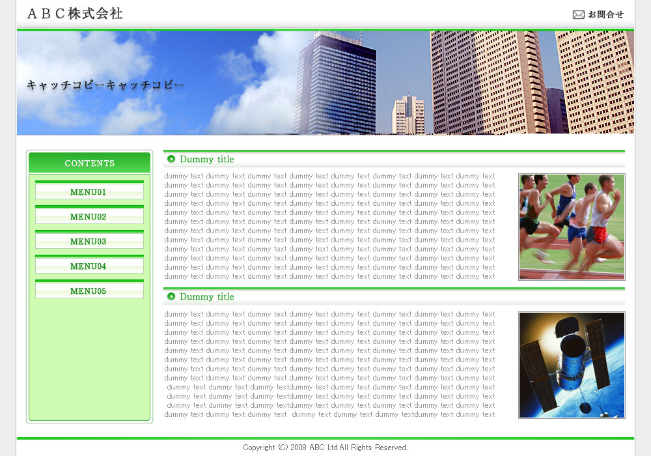The image size is (651, 456).
Task: Click the キャッチコピー banner text
Action: tap(105, 85)
